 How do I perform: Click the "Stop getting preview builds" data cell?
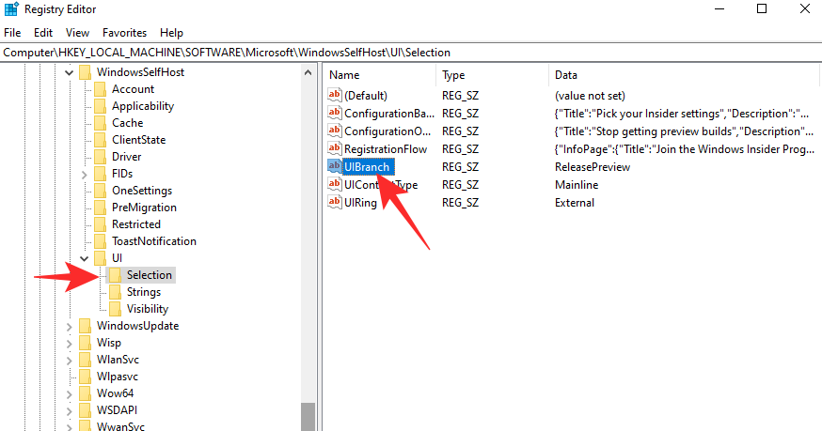[684, 131]
